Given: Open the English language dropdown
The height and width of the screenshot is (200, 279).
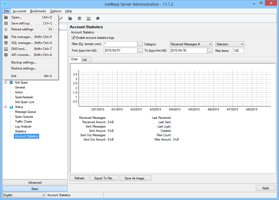Looking at the screenshot, I should click(x=24, y=195).
